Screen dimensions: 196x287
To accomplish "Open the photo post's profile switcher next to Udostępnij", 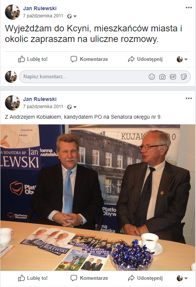I will (x=182, y=278).
